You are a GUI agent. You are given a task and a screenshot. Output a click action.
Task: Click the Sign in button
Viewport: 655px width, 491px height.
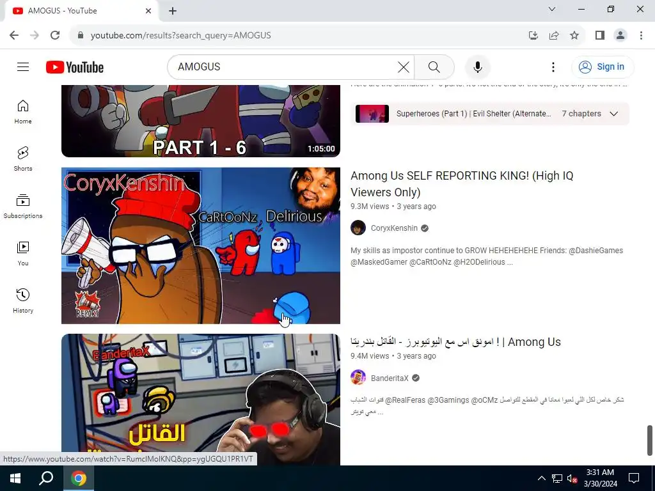point(603,66)
